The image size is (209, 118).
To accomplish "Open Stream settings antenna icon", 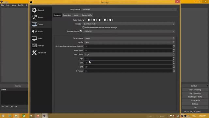I will coord(34,17).
